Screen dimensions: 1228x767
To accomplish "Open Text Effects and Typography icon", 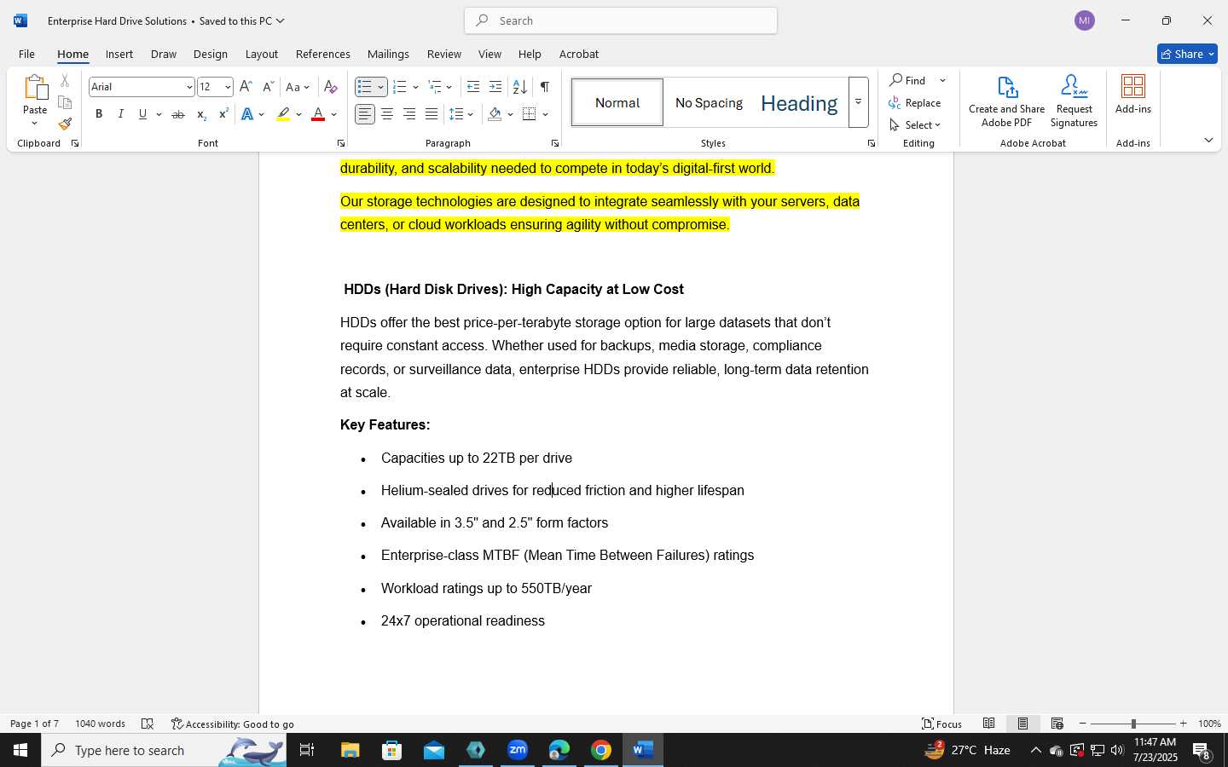I will tap(247, 114).
